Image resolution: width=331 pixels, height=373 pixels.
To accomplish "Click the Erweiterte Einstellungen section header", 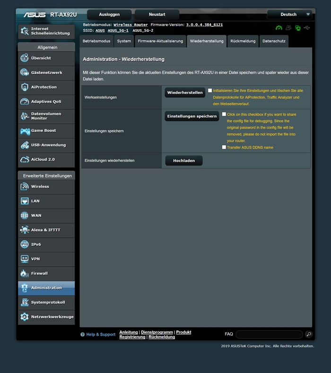I will [46, 175].
